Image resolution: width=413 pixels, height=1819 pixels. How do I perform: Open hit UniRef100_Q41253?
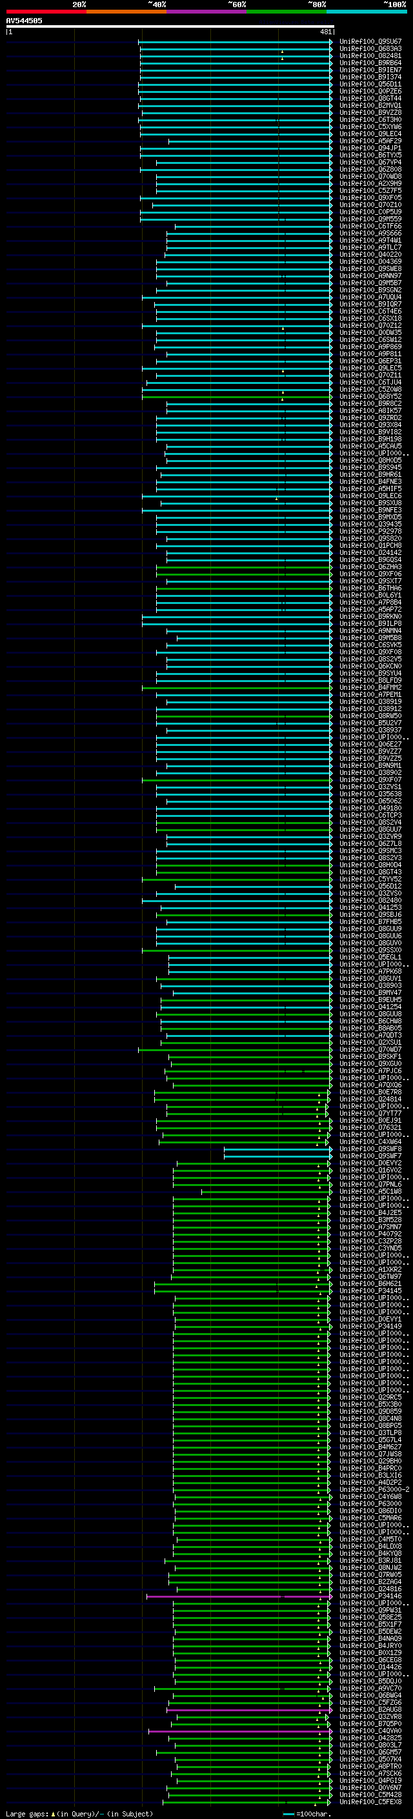(370, 908)
